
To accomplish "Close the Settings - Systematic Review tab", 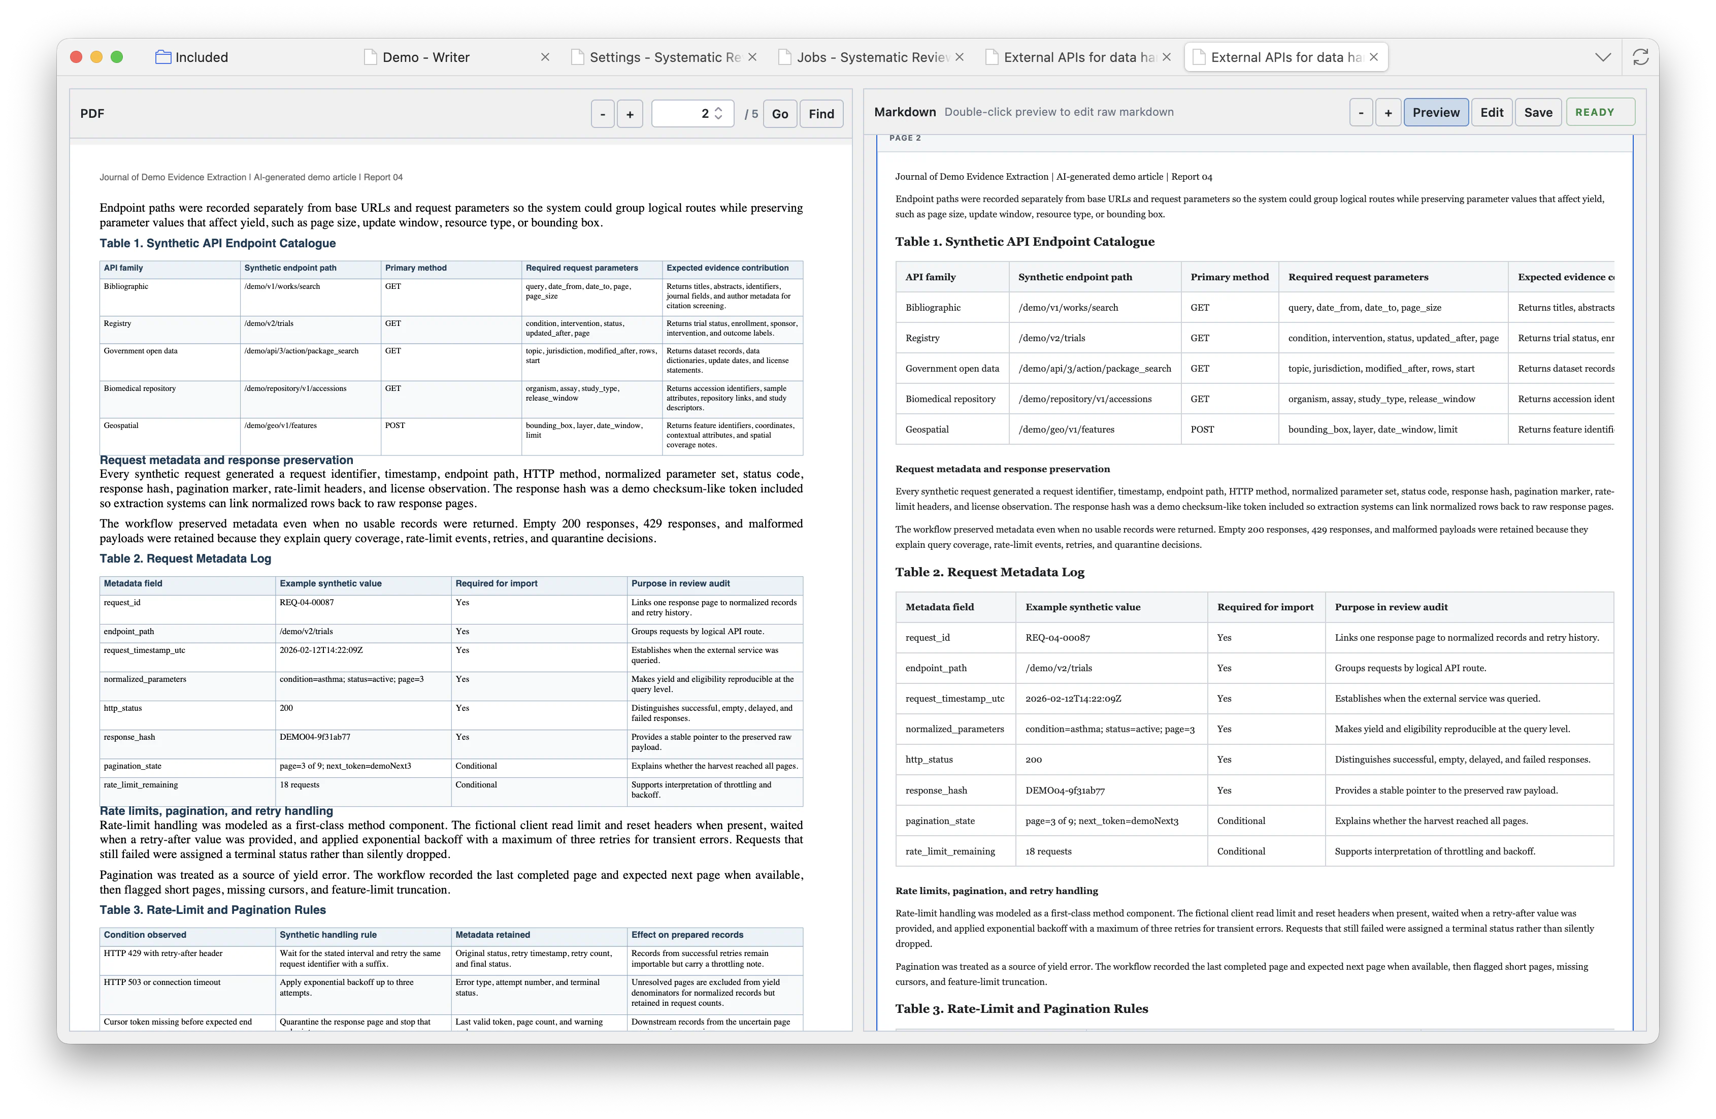I will pyautogui.click(x=752, y=57).
